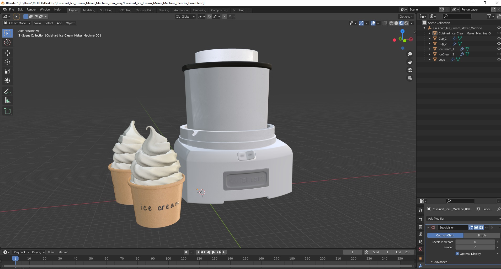Open the Output properties tab
The height and width of the screenshot is (269, 501).
[x=420, y=227]
